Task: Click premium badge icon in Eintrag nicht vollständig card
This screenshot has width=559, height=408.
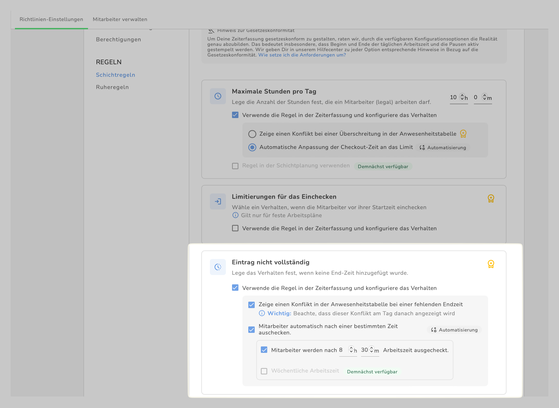Action: coord(491,264)
